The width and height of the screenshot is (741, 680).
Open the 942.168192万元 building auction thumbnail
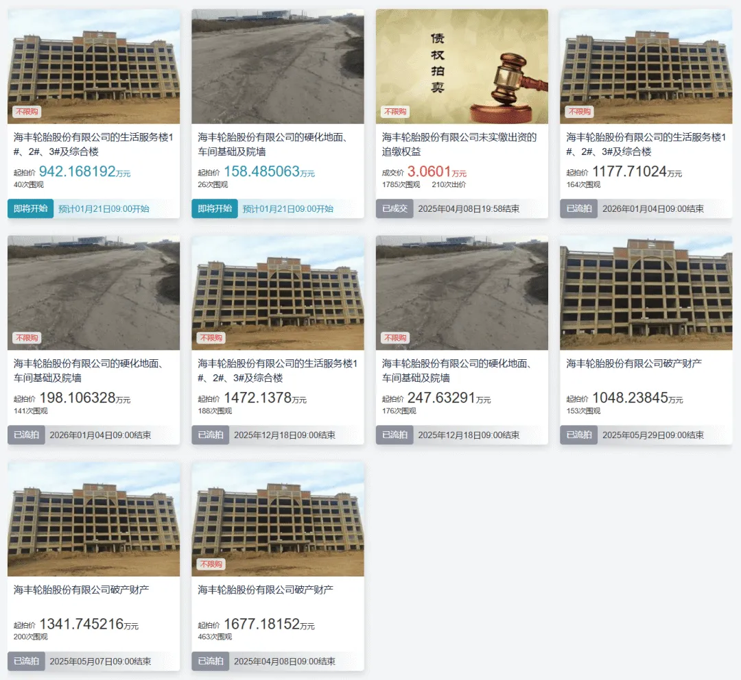(93, 66)
